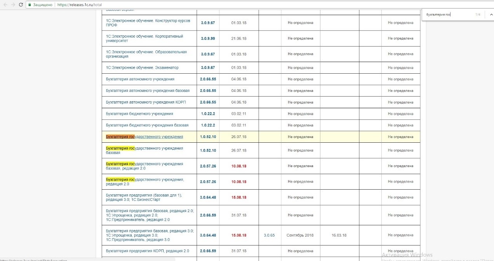Open Бухгалтерия автономного учреждения базовая link
The height and width of the screenshot is (261, 494).
point(148,91)
